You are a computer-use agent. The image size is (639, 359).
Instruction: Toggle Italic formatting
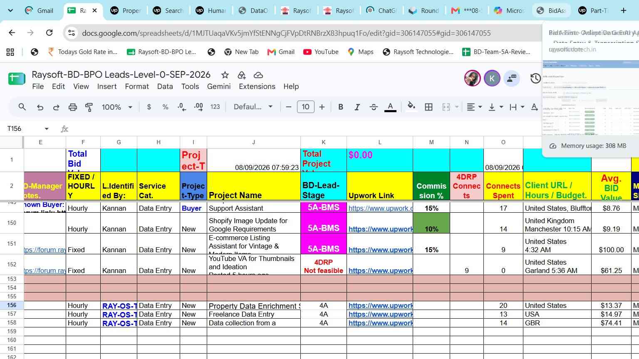point(357,107)
